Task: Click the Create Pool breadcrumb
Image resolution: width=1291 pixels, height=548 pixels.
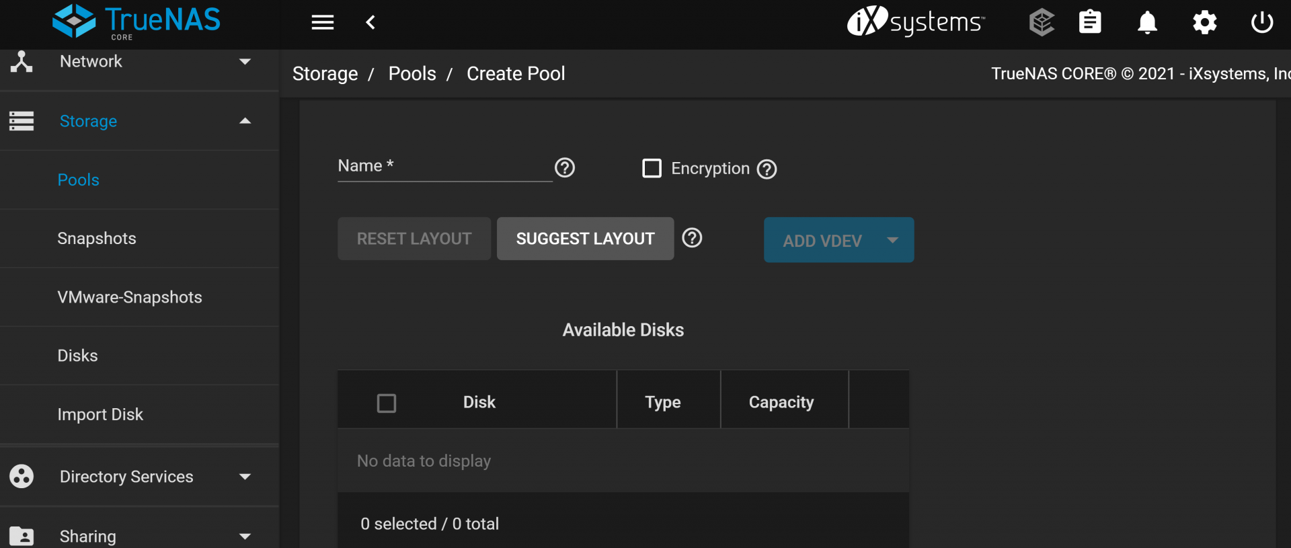Action: [x=516, y=74]
